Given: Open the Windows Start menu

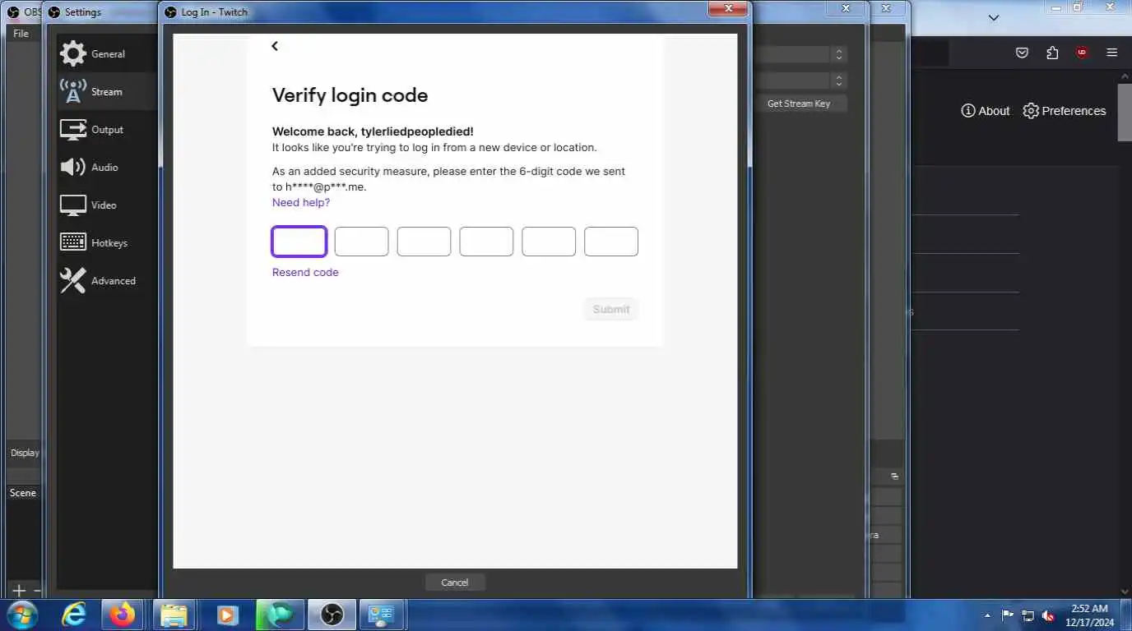Looking at the screenshot, I should click(x=21, y=615).
